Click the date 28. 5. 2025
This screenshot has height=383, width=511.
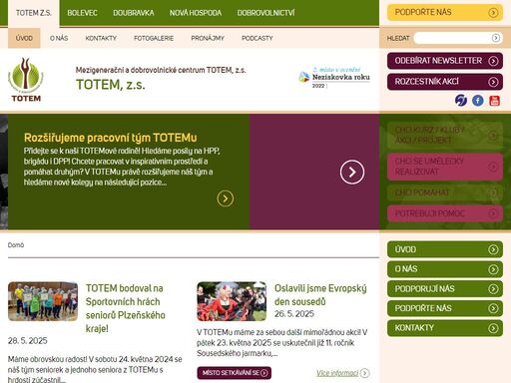coord(28,341)
